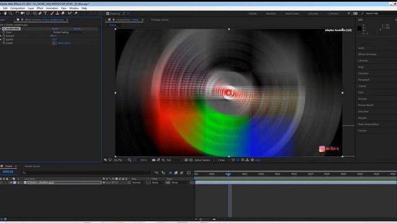Click the timeline timecode 00010 field
397x223 pixels.
8,172
